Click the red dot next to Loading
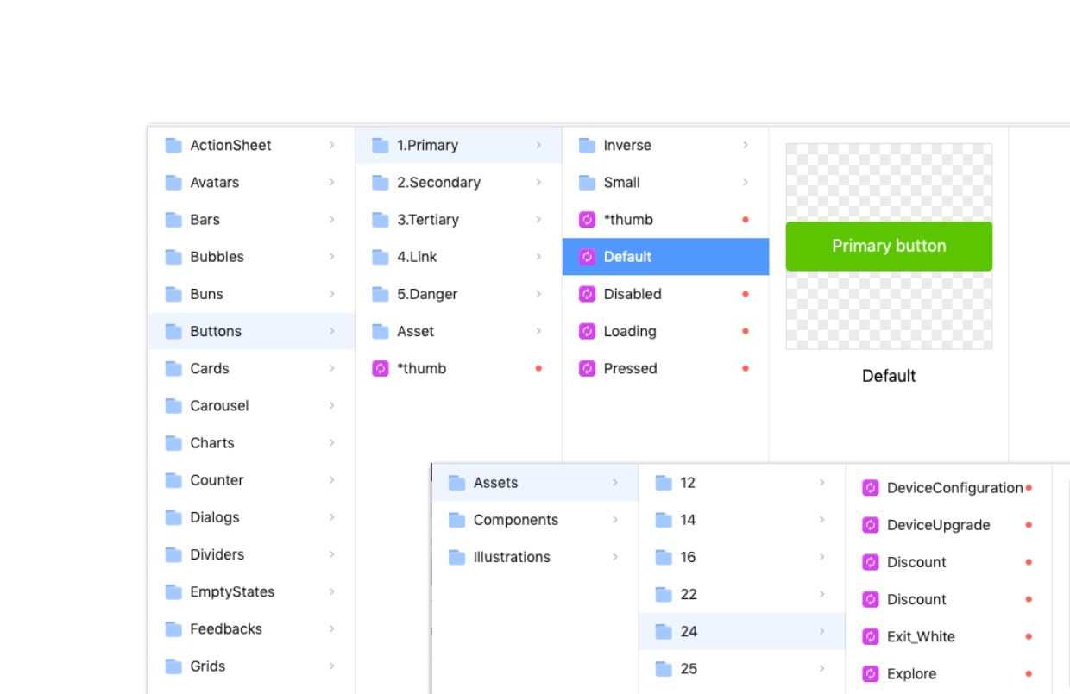Image resolution: width=1070 pixels, height=694 pixels. coord(746,331)
